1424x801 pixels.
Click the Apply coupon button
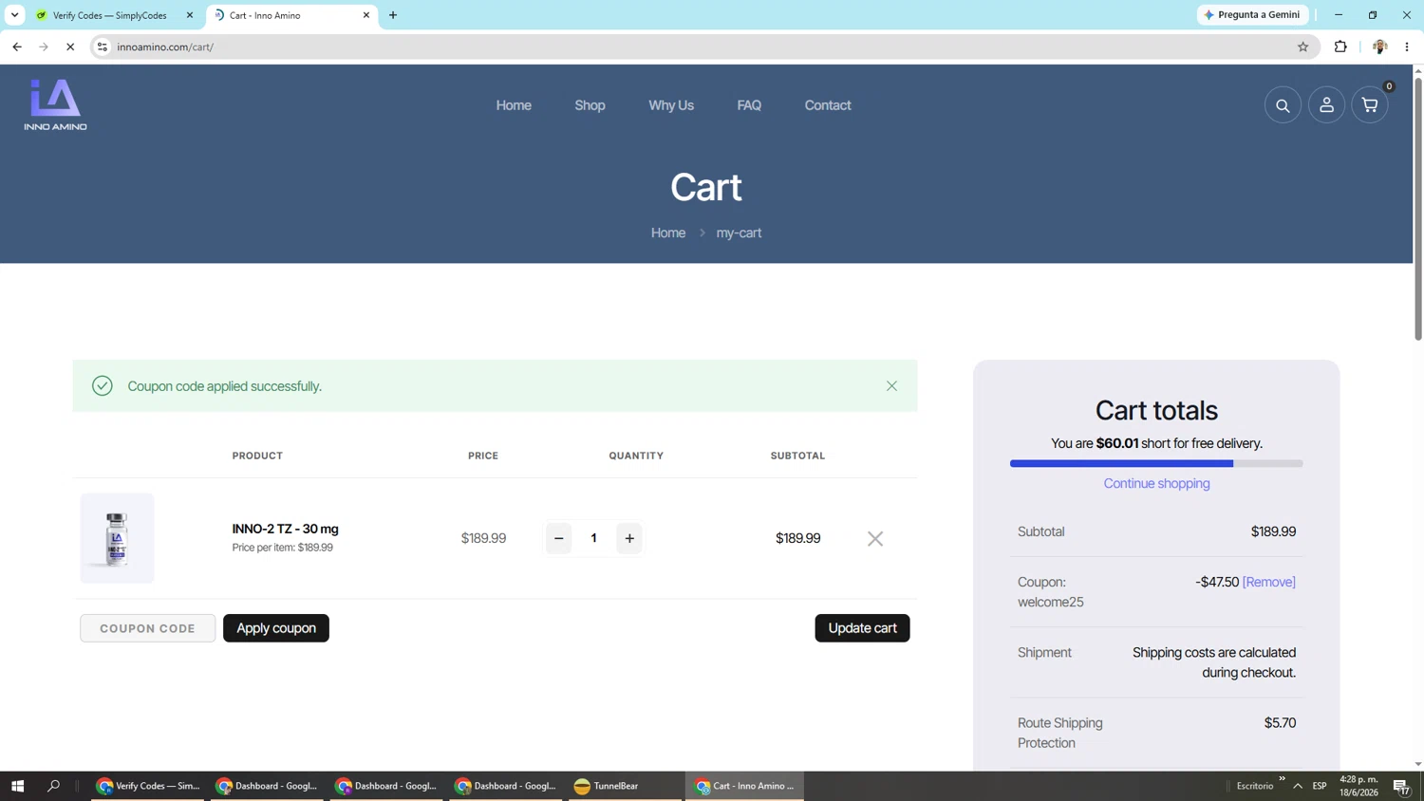coord(276,628)
